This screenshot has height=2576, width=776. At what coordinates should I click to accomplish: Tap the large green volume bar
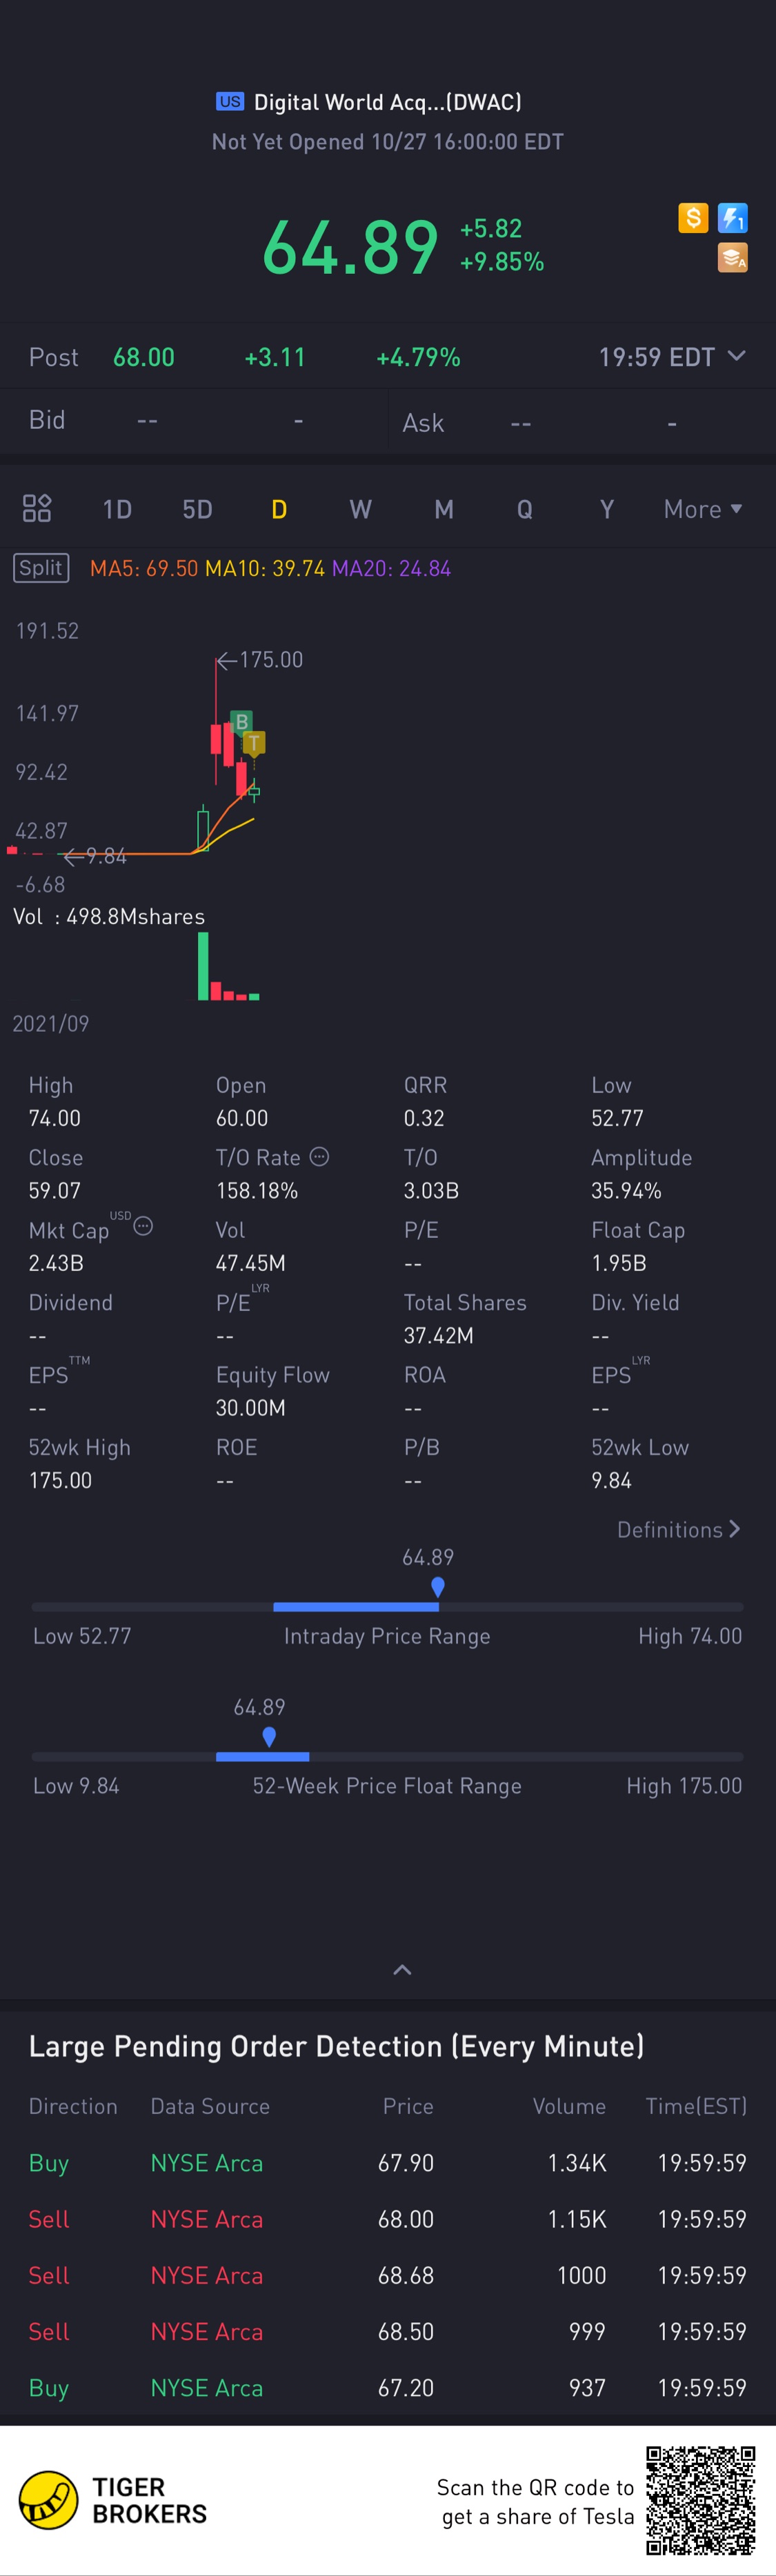[203, 966]
